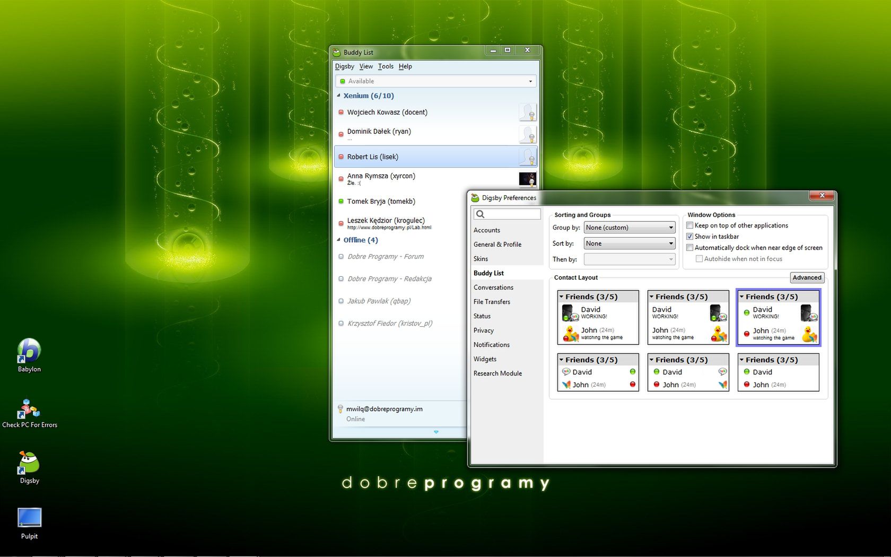The height and width of the screenshot is (557, 891).
Task: Toggle Keep on top of other applications
Action: click(x=690, y=225)
